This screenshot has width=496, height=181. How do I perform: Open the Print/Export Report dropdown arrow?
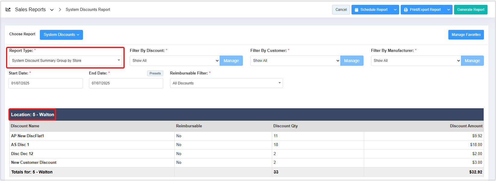pos(448,10)
